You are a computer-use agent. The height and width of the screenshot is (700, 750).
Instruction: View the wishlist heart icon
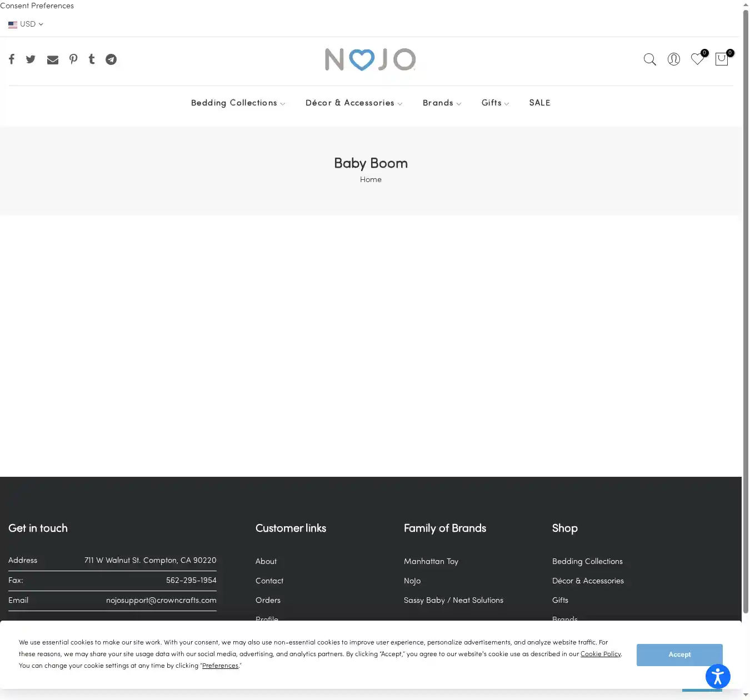pyautogui.click(x=697, y=59)
